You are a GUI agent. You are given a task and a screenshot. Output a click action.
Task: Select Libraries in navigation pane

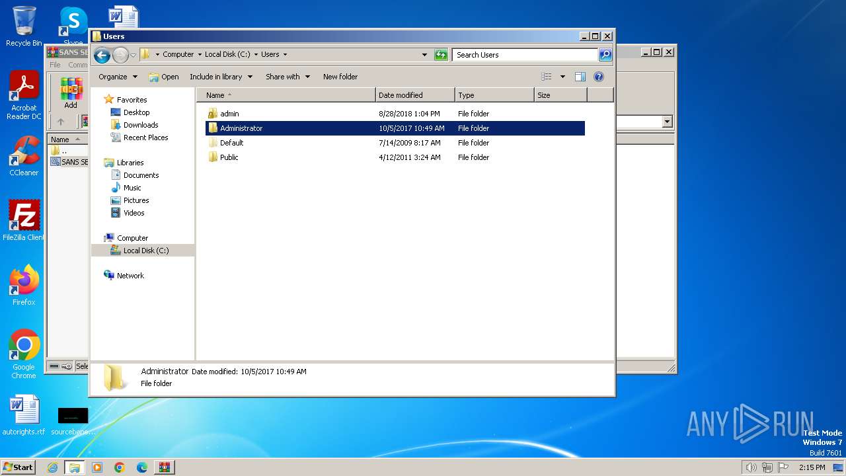click(130, 163)
